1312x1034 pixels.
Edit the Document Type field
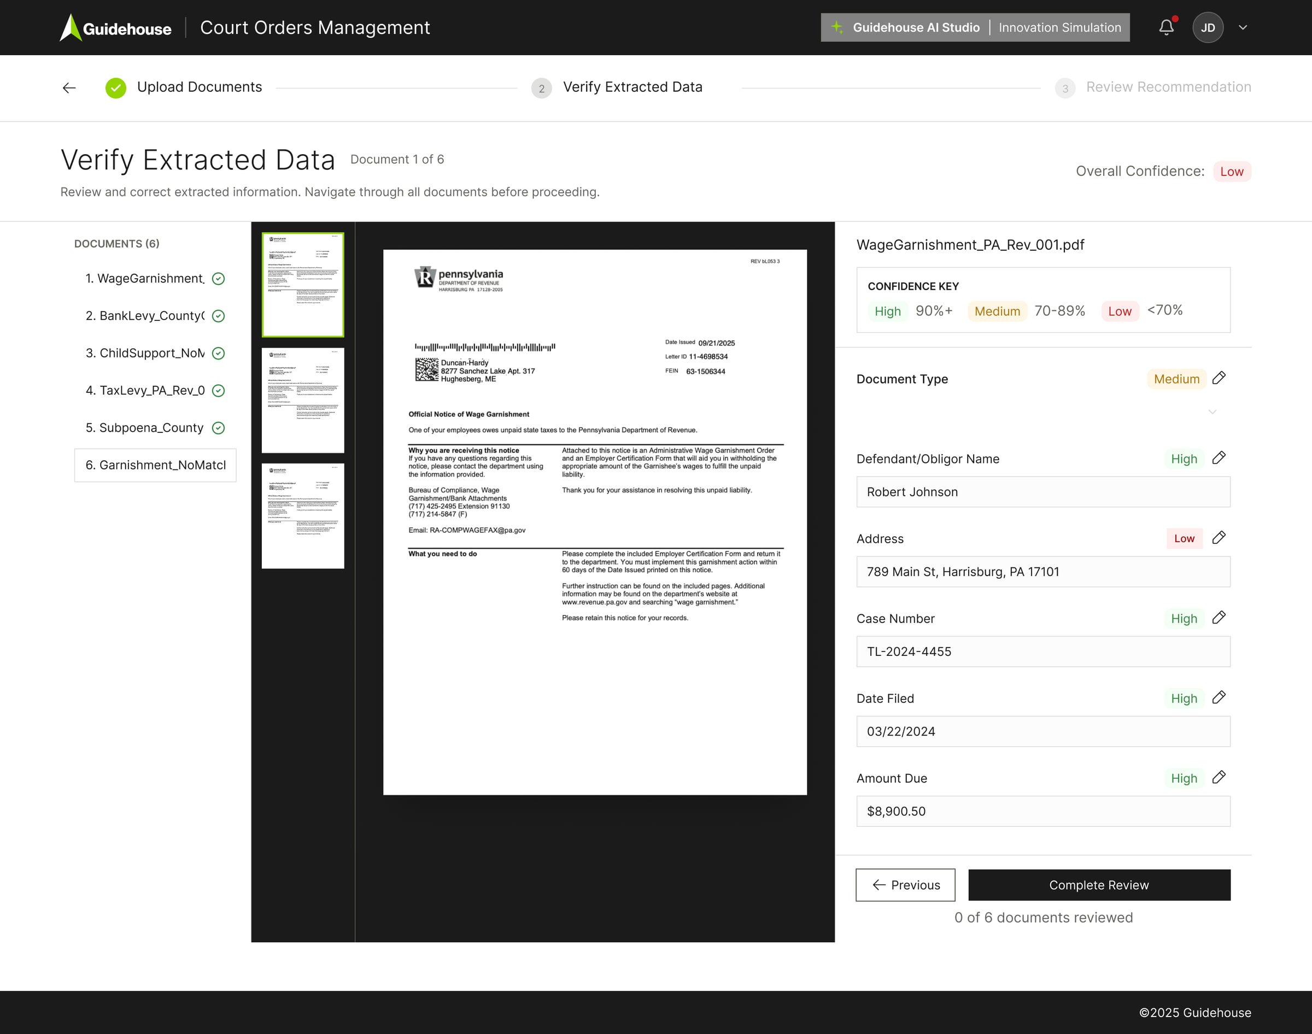tap(1219, 378)
